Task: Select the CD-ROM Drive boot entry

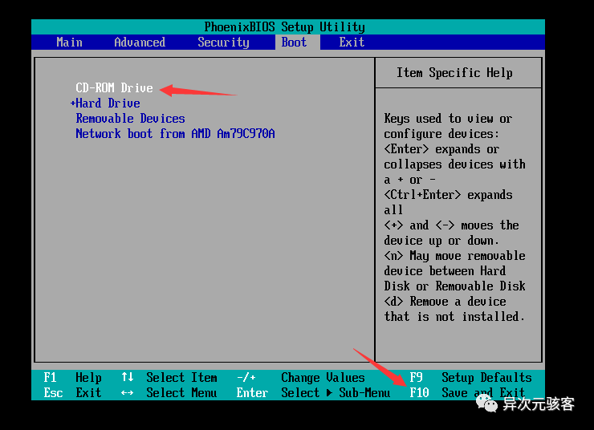Action: (x=115, y=87)
